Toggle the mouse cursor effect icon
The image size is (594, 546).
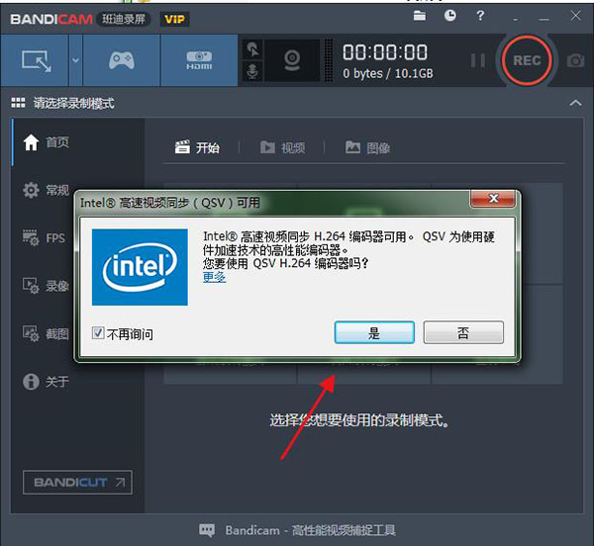(x=252, y=49)
